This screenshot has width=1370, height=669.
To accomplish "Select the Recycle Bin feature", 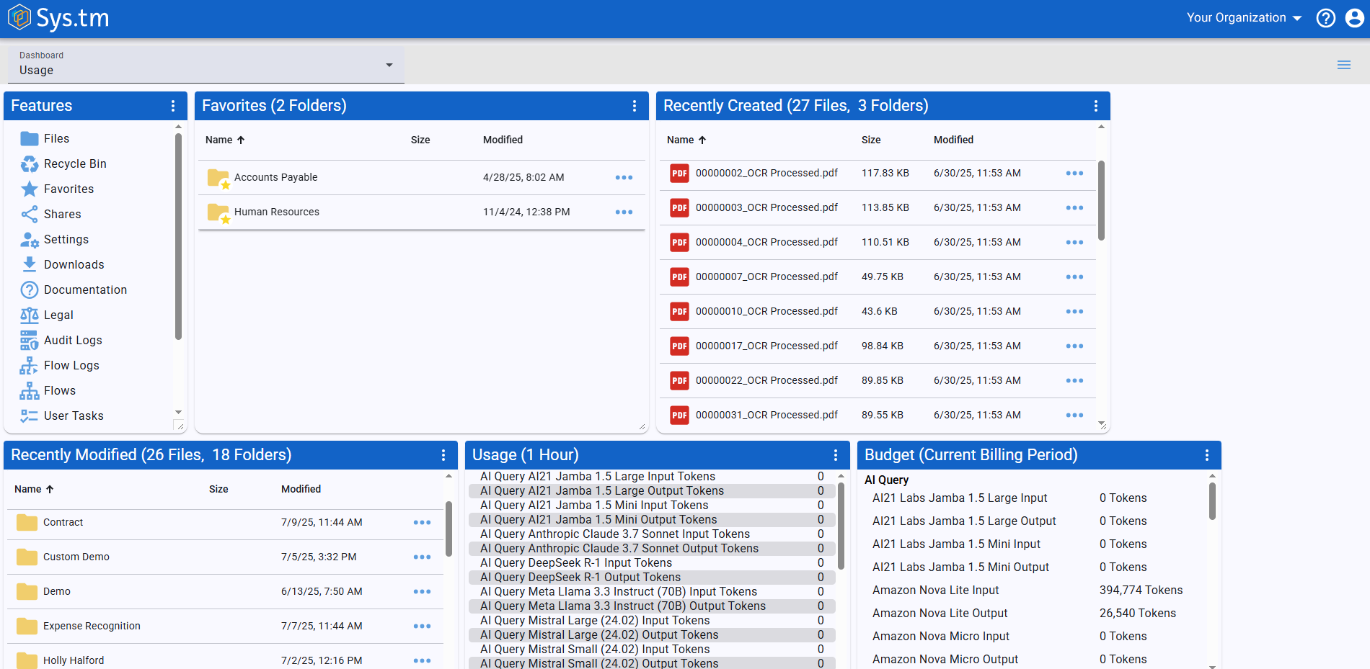I will click(75, 163).
